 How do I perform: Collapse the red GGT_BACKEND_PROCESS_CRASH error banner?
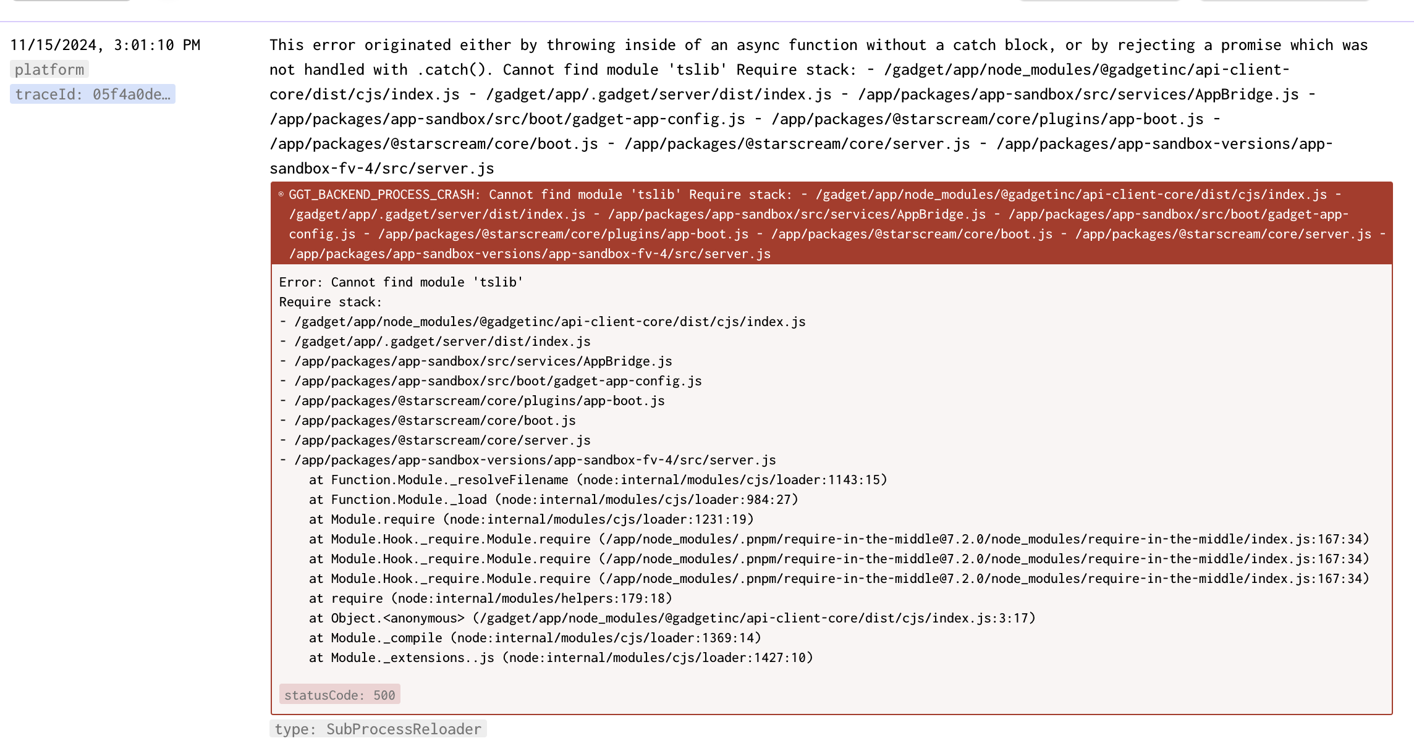tap(281, 194)
